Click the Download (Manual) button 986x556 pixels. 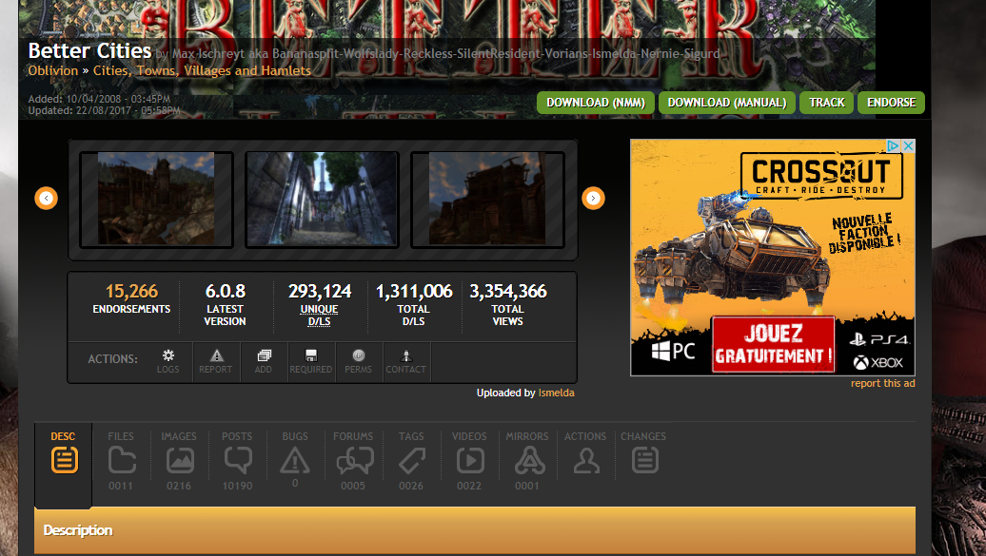tap(727, 103)
